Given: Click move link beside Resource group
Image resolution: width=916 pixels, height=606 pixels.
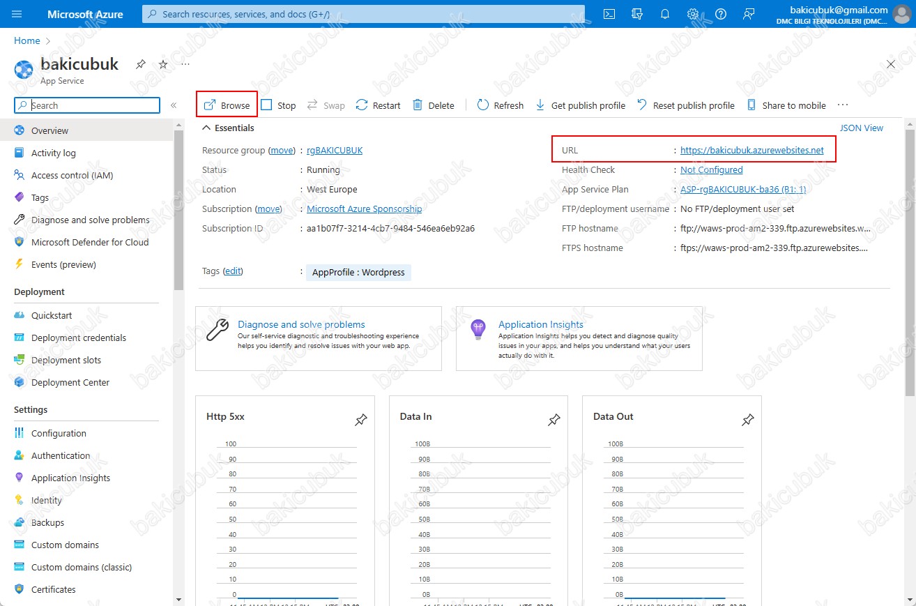Looking at the screenshot, I should pos(282,150).
